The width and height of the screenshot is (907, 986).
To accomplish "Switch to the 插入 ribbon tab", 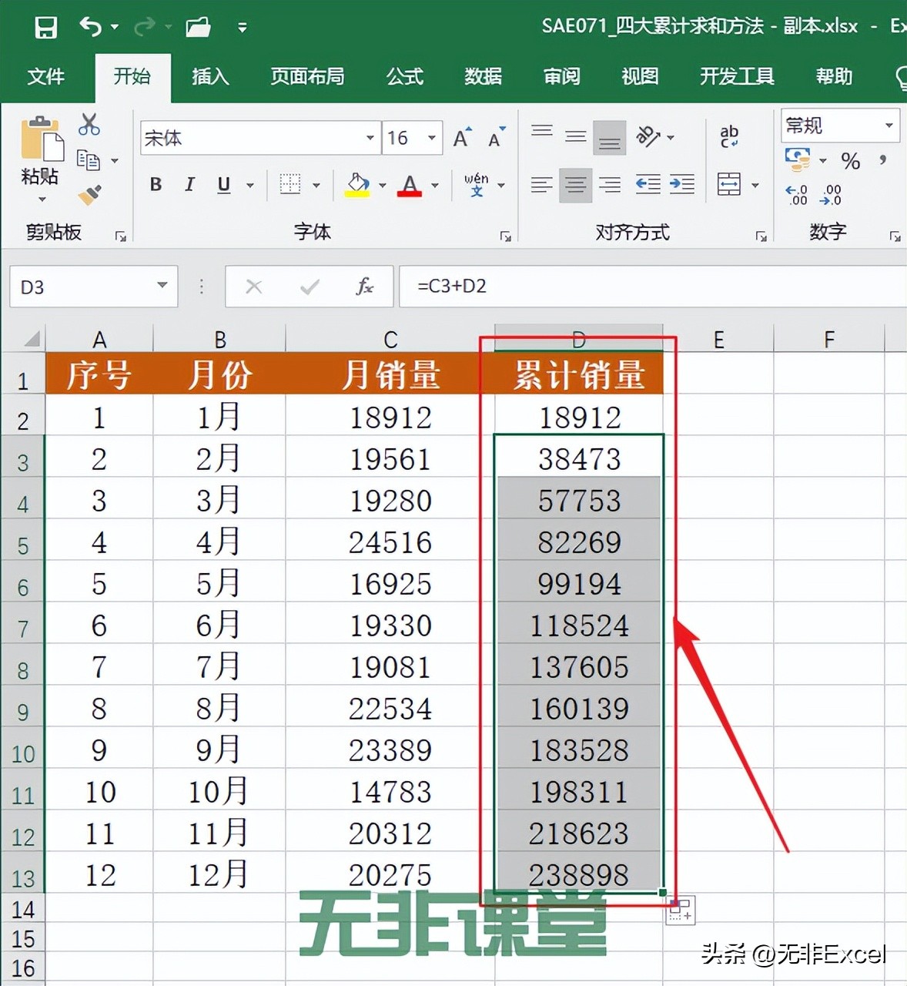I will click(210, 77).
